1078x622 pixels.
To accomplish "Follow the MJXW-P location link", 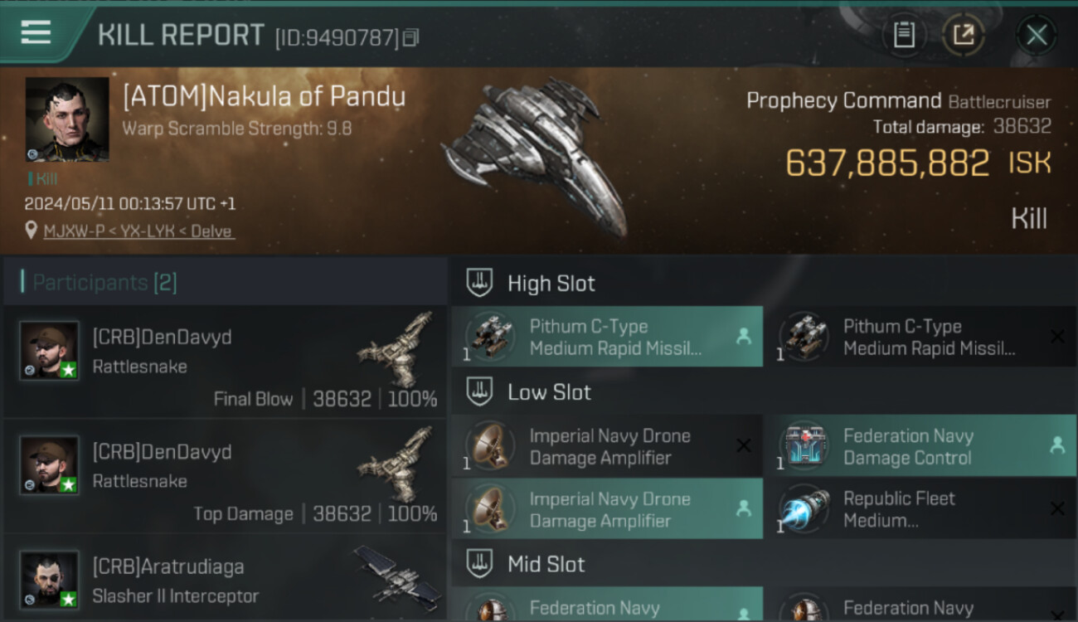I will pos(139,231).
